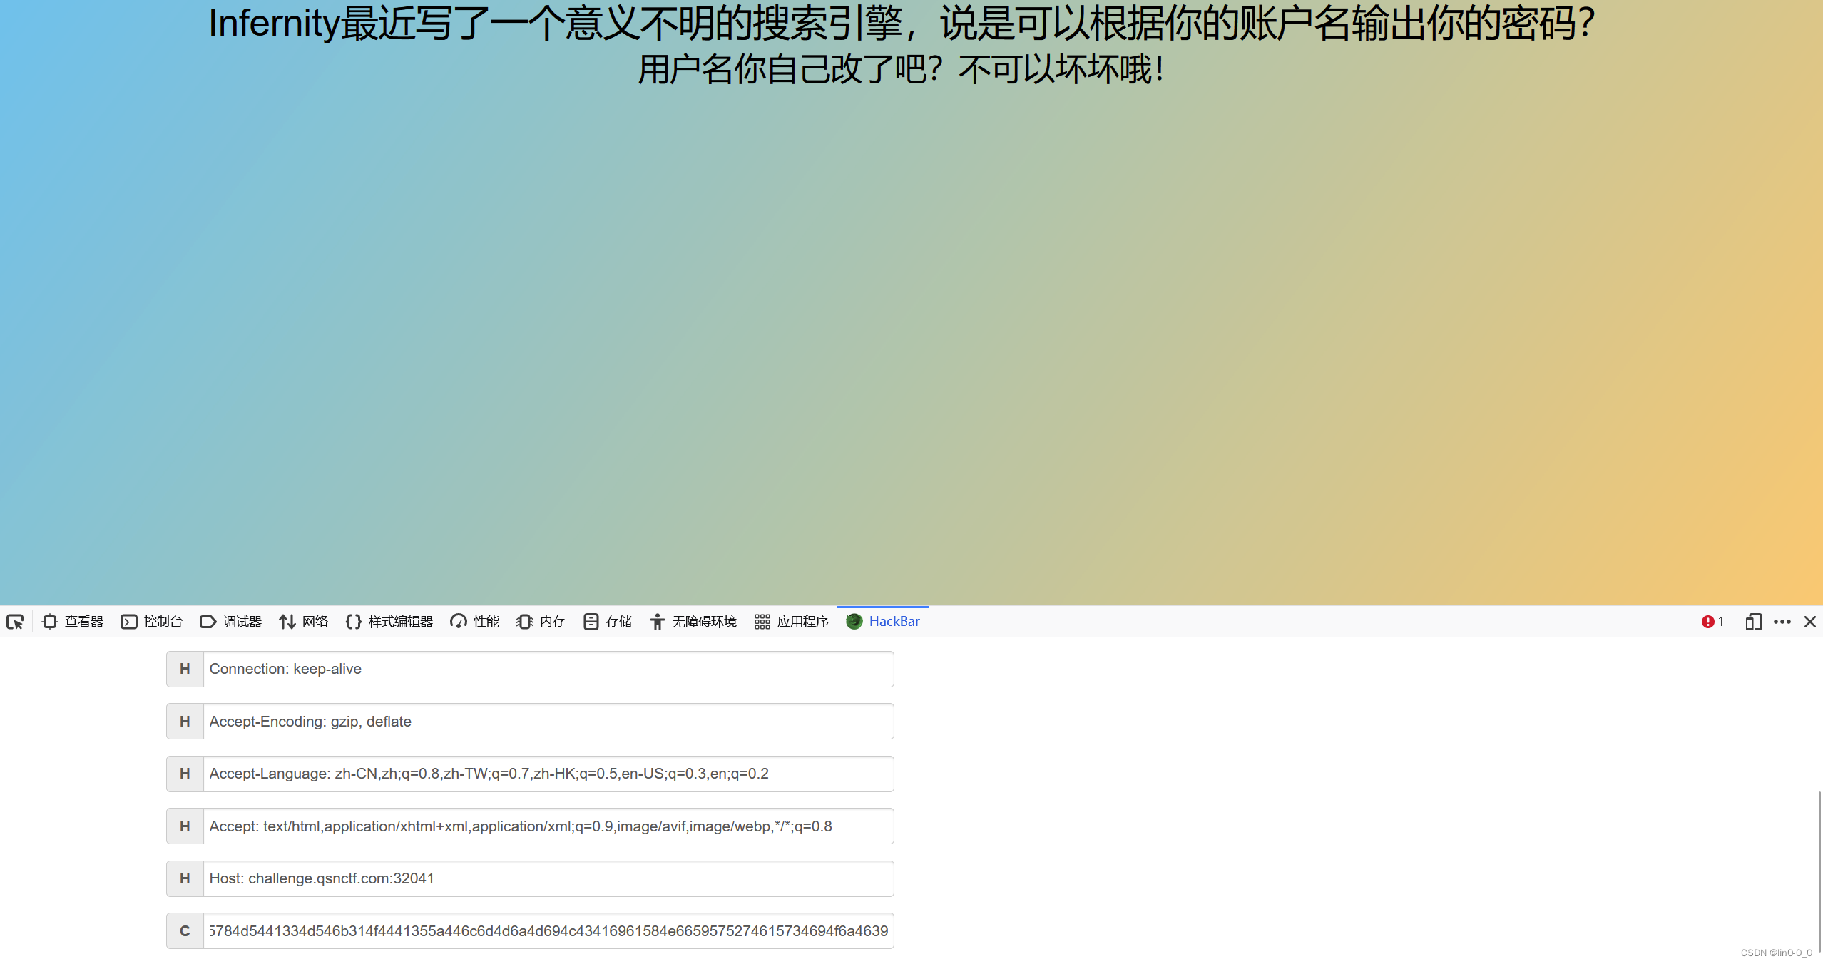This screenshot has height=964, width=1823.
Task: Click the cookie value input field
Action: [x=548, y=931]
